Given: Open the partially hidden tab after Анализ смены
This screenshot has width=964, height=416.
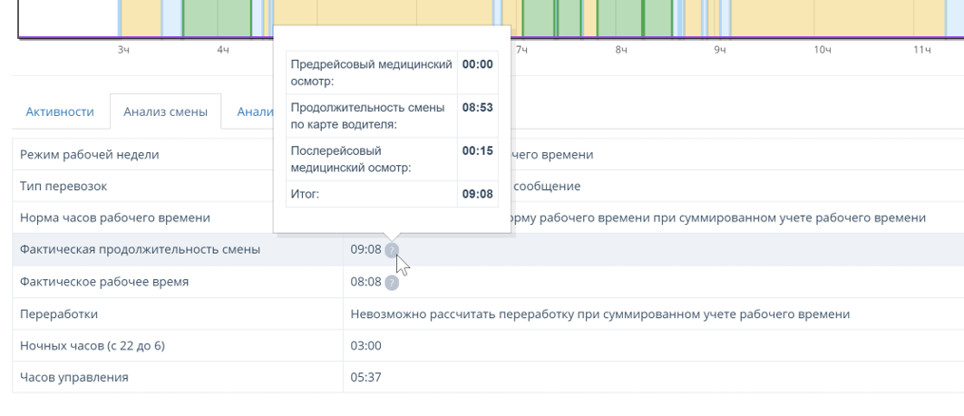Looking at the screenshot, I should pyautogui.click(x=249, y=111).
